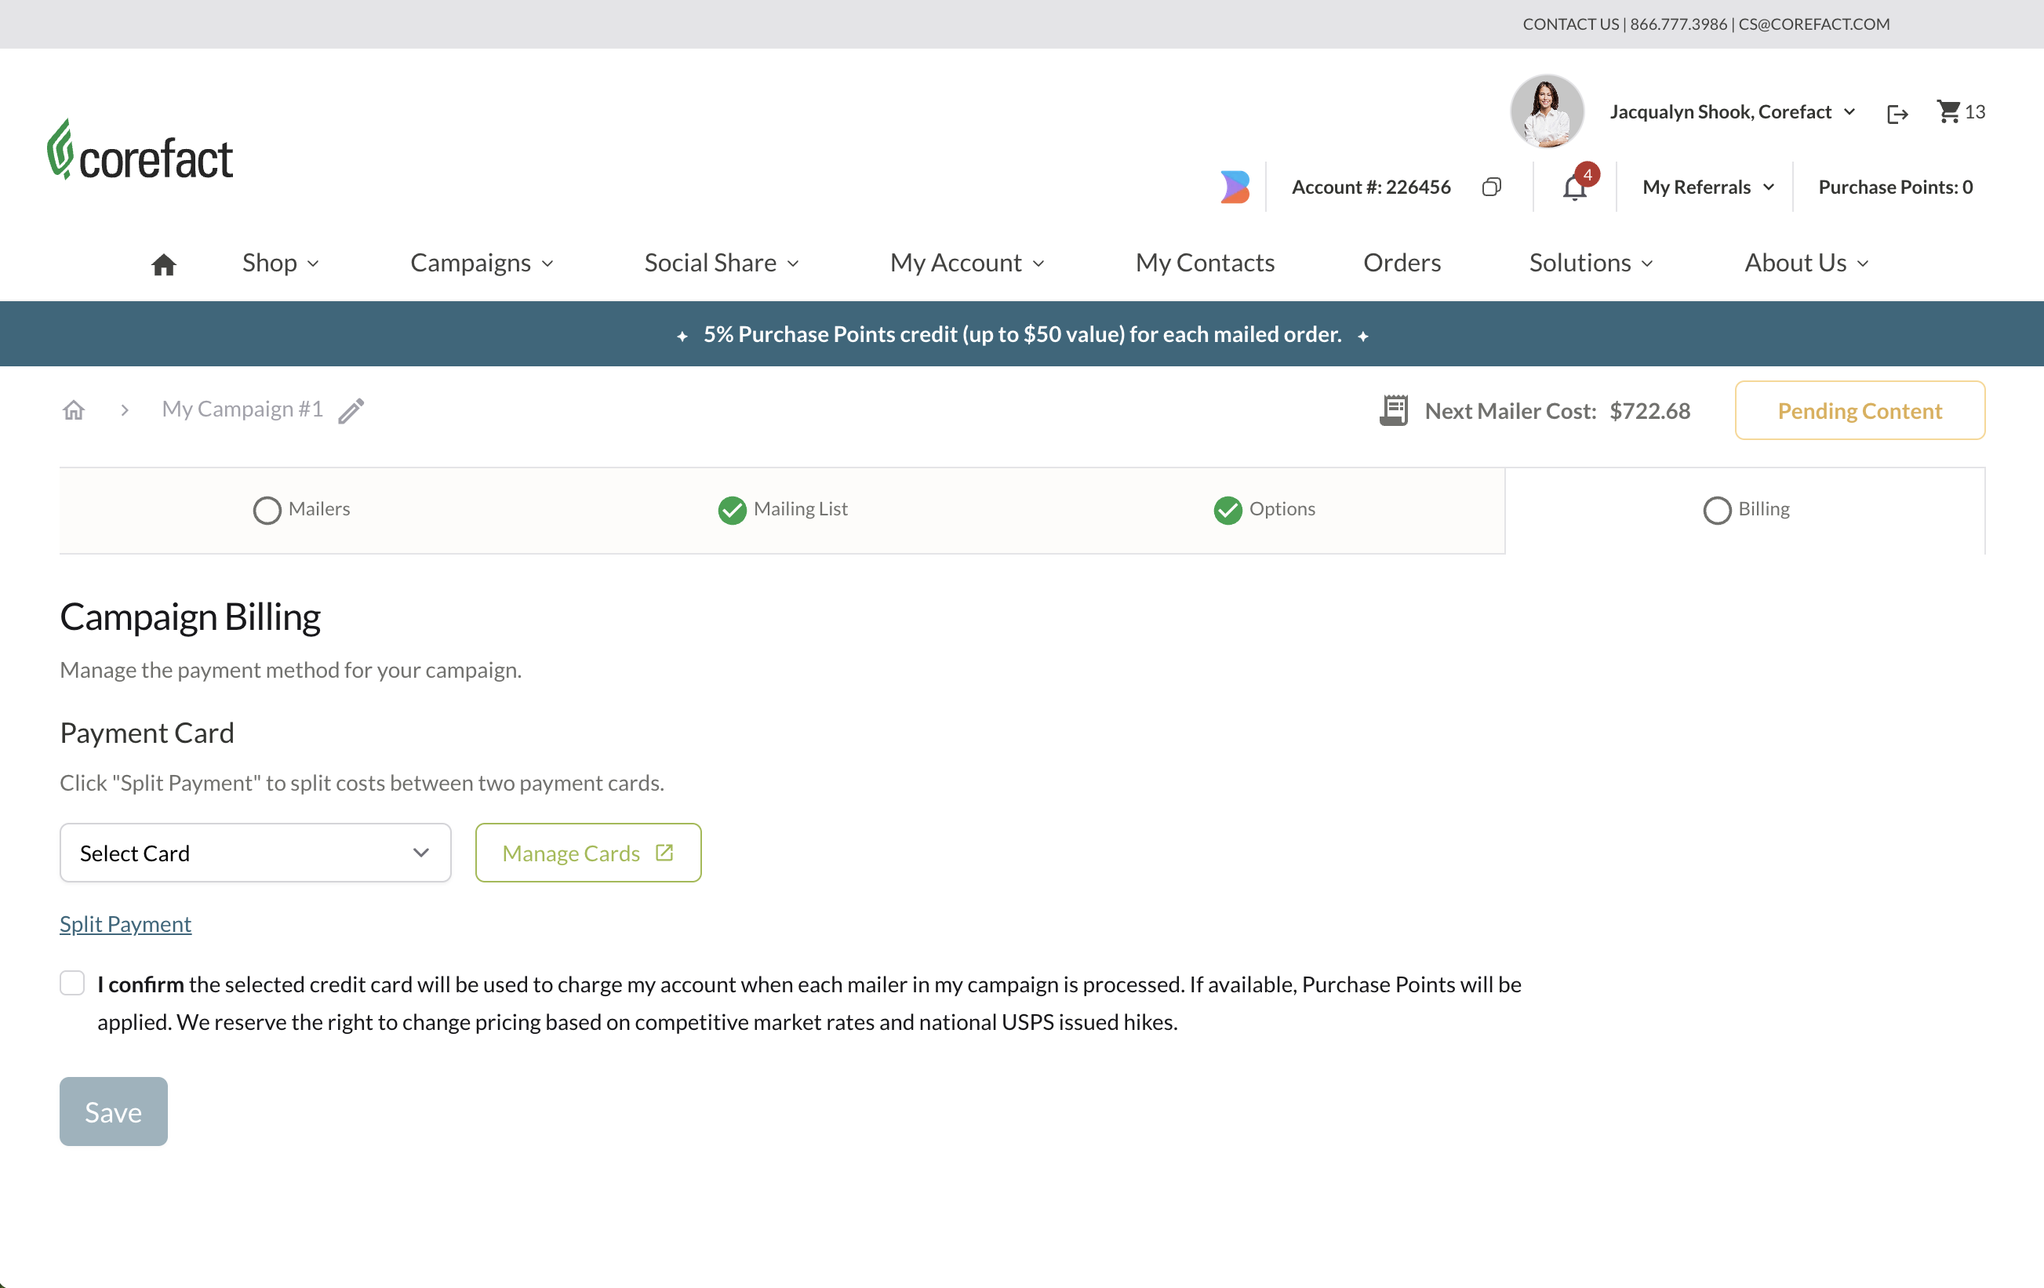Click the logout arrow icon

tap(1897, 113)
